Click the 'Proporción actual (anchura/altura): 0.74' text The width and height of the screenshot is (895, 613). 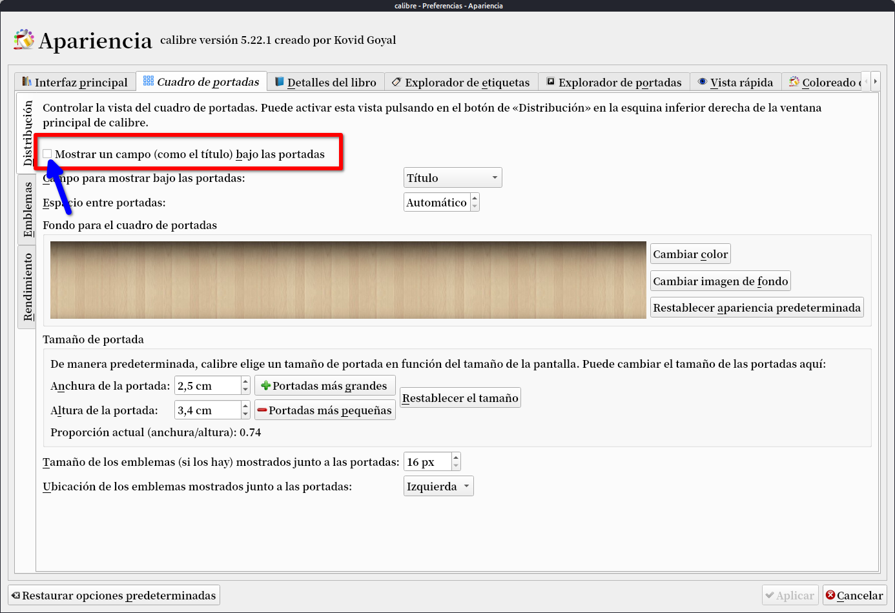[156, 432]
